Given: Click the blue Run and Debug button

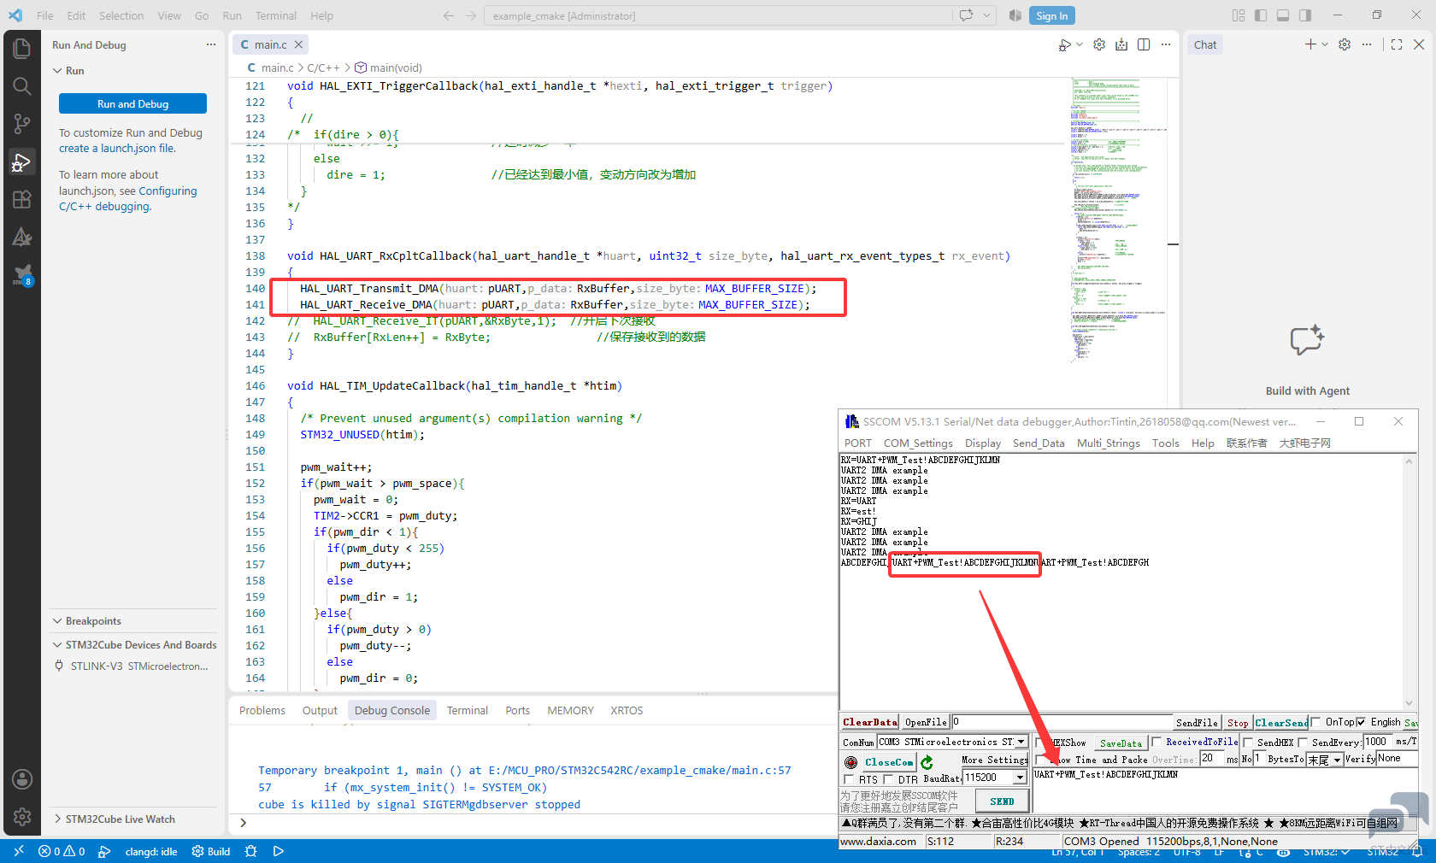Looking at the screenshot, I should click(x=132, y=103).
